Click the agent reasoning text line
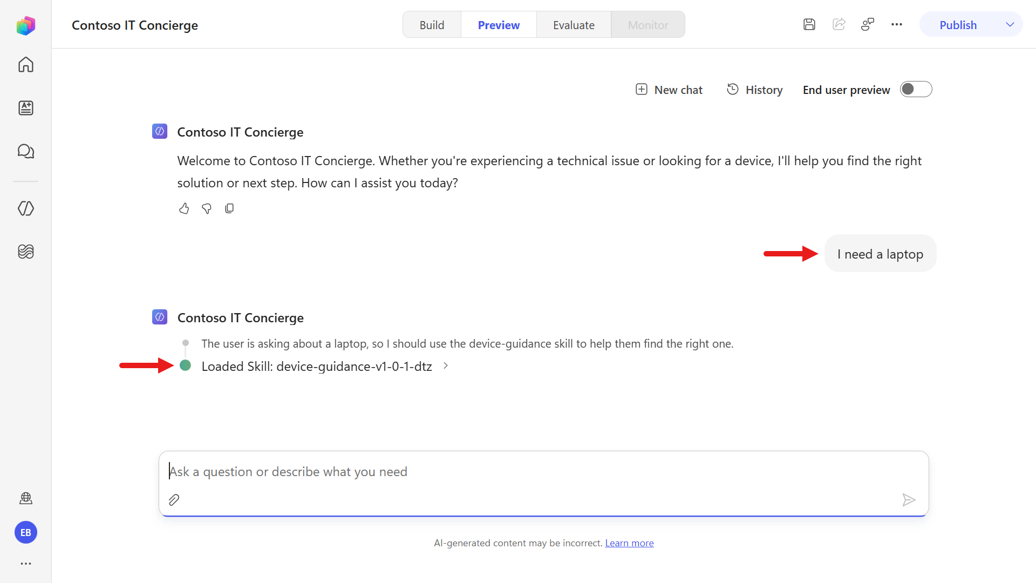 click(x=467, y=344)
